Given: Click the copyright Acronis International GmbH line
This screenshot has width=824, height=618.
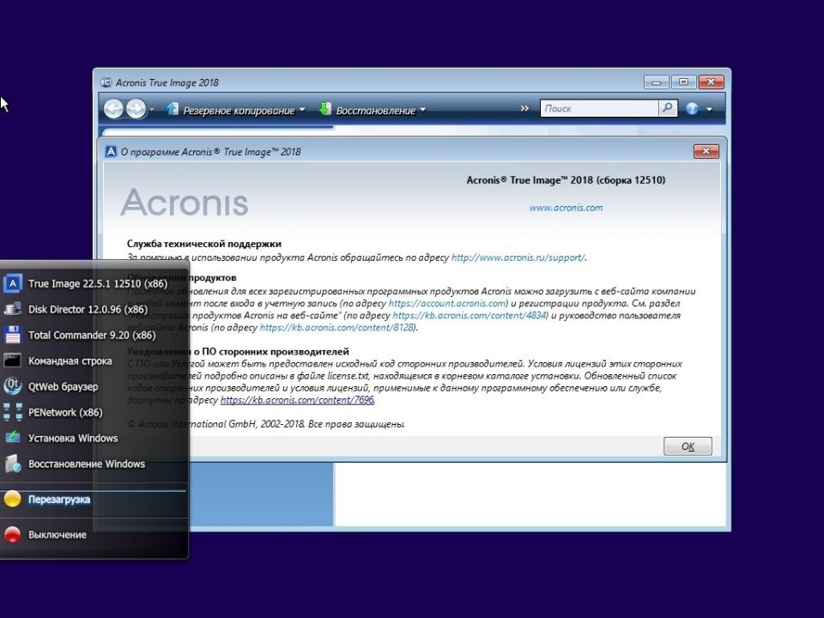Looking at the screenshot, I should pyautogui.click(x=266, y=424).
